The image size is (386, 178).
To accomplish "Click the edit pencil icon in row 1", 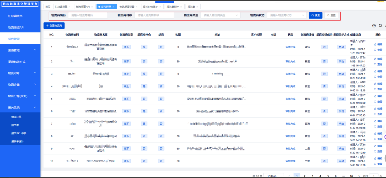I will click(375, 44).
